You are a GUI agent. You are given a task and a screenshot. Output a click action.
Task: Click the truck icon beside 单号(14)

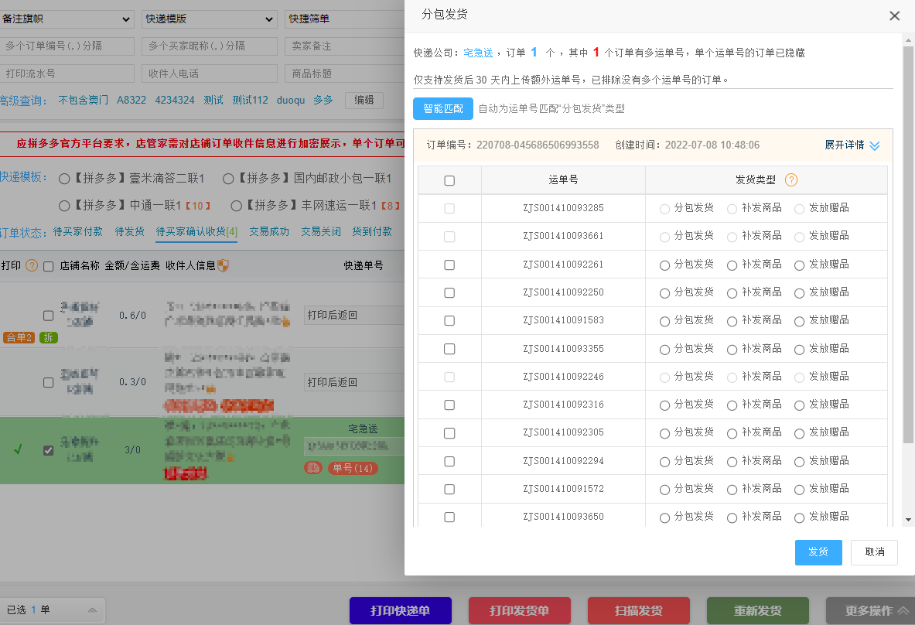click(x=313, y=467)
